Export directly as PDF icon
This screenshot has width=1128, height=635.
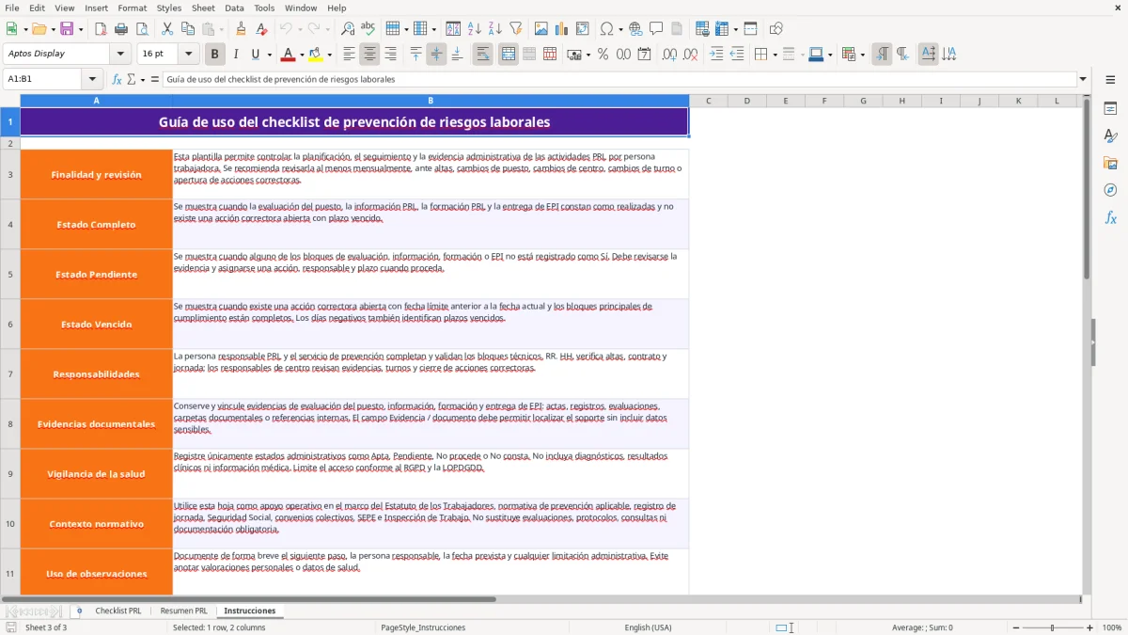click(101, 29)
